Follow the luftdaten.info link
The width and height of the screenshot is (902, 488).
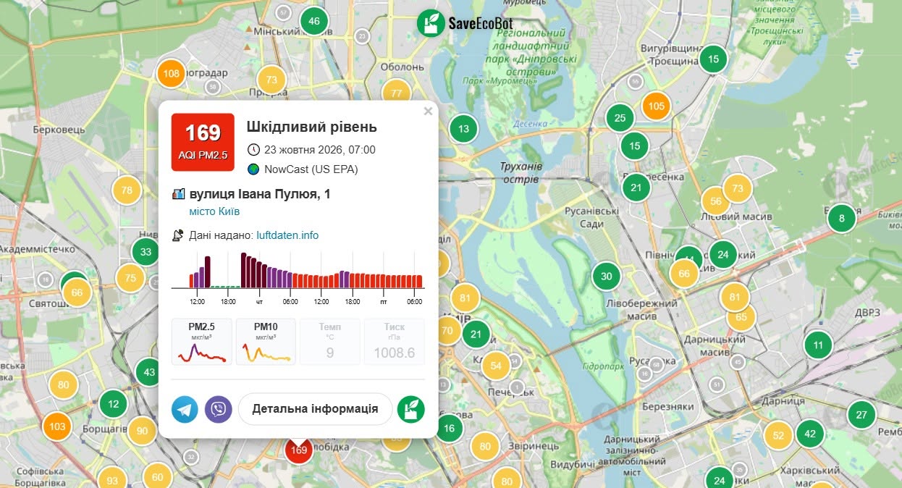pos(287,235)
